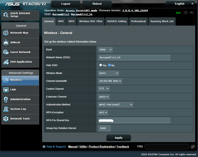Open Network Map menu item label
This screenshot has width=198, height=157.
[x=19, y=33]
